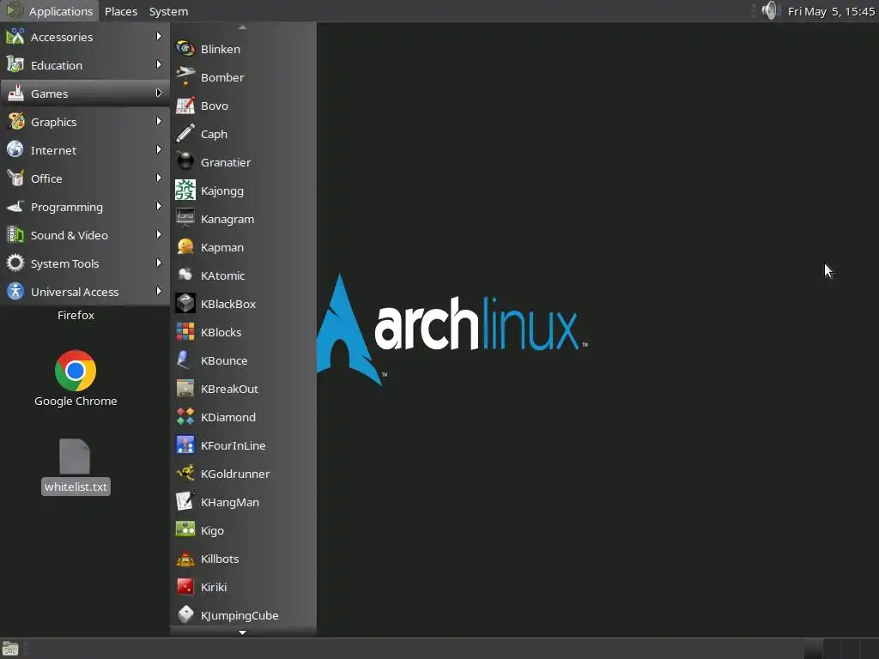Screen dimensions: 879x659
Task: Click up arrow at Games list top
Action: point(242,27)
